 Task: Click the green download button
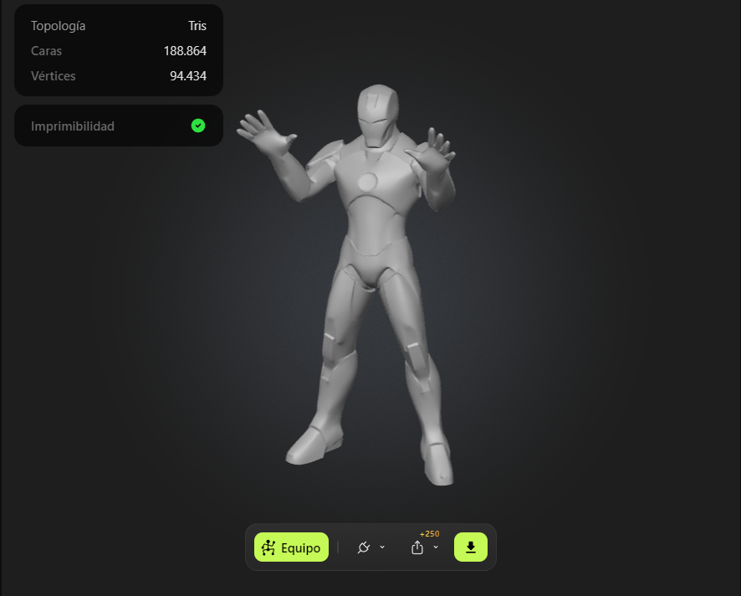click(471, 547)
